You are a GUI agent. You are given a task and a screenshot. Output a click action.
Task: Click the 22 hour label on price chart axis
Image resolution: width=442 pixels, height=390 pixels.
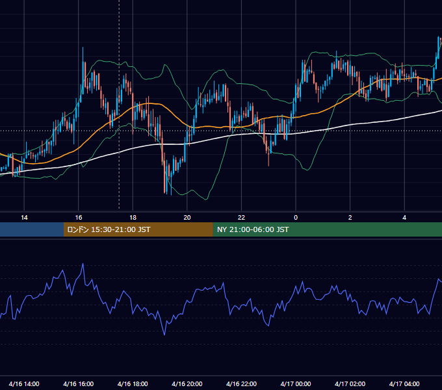pos(241,218)
